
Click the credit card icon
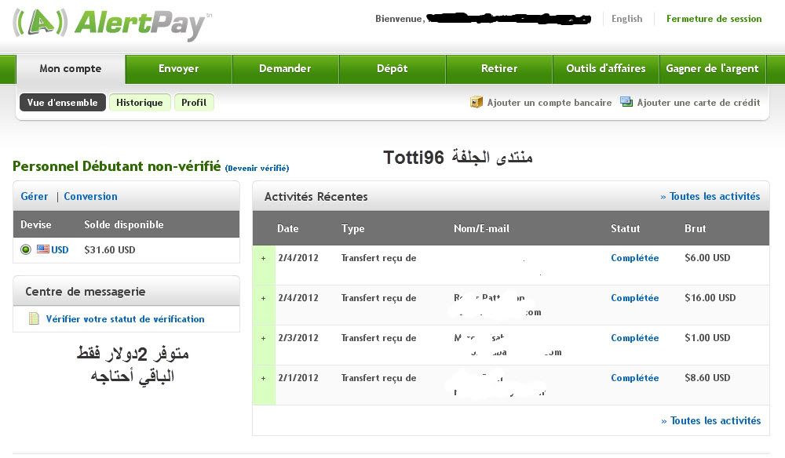pos(626,101)
